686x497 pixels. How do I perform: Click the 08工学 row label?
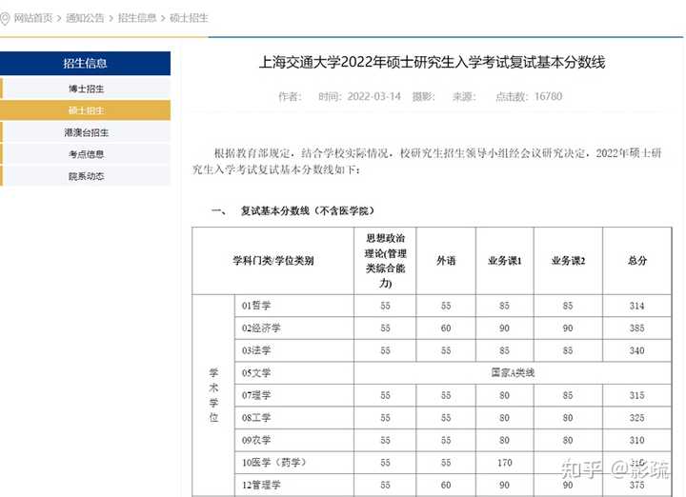[256, 418]
